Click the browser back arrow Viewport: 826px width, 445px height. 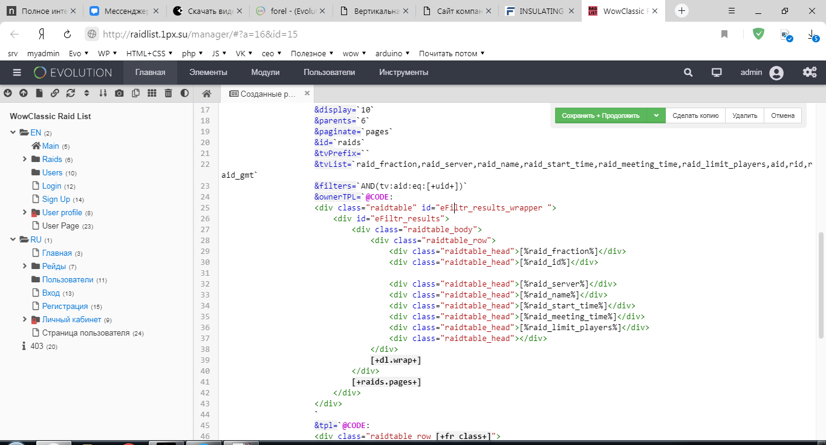tap(15, 34)
